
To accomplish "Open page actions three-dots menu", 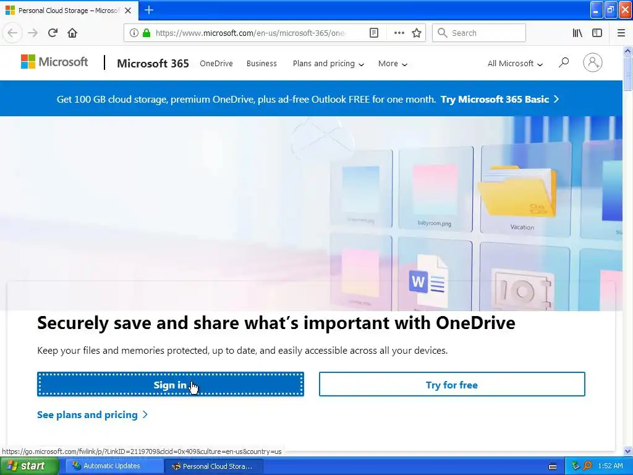I will click(399, 33).
